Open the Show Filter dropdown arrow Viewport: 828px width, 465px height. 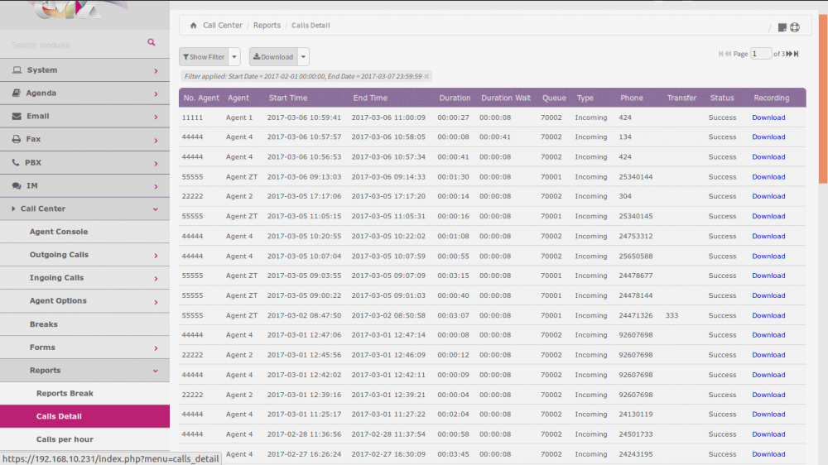point(234,57)
